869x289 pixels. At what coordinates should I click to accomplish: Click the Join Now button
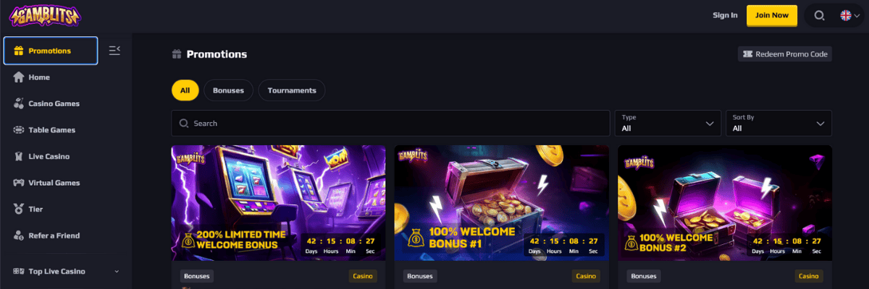coord(772,15)
